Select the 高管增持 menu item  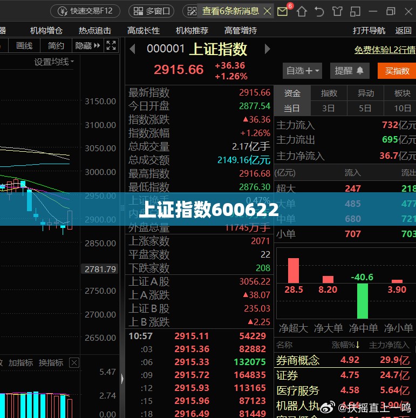pos(241,31)
